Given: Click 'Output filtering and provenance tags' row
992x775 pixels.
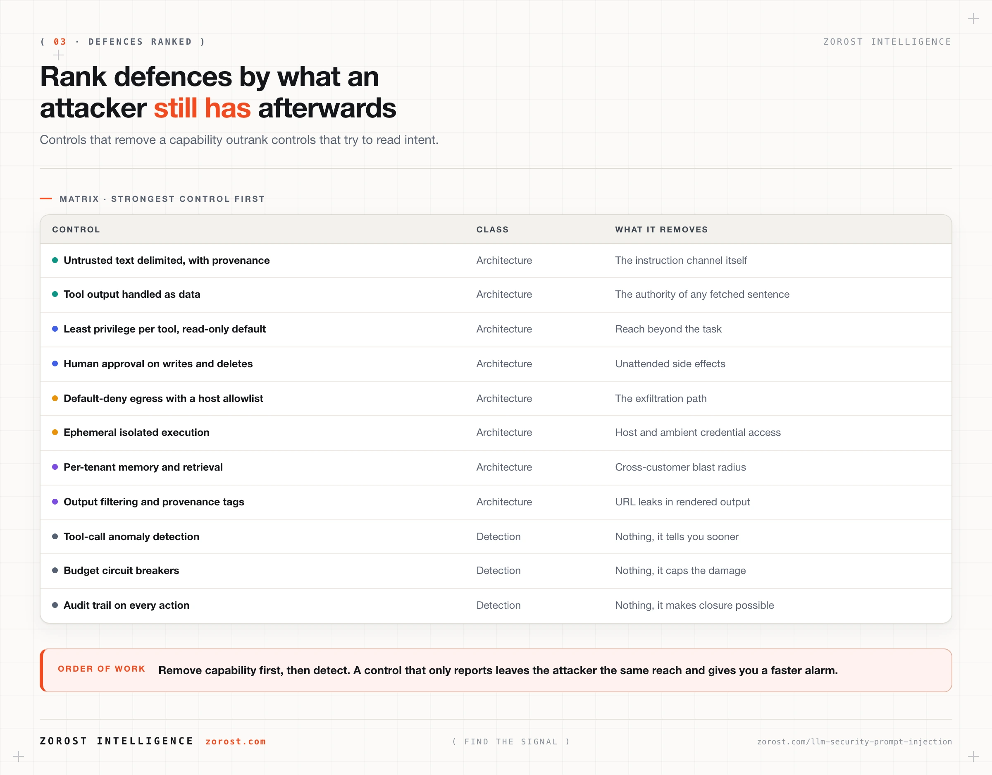Looking at the screenshot, I should coord(496,502).
